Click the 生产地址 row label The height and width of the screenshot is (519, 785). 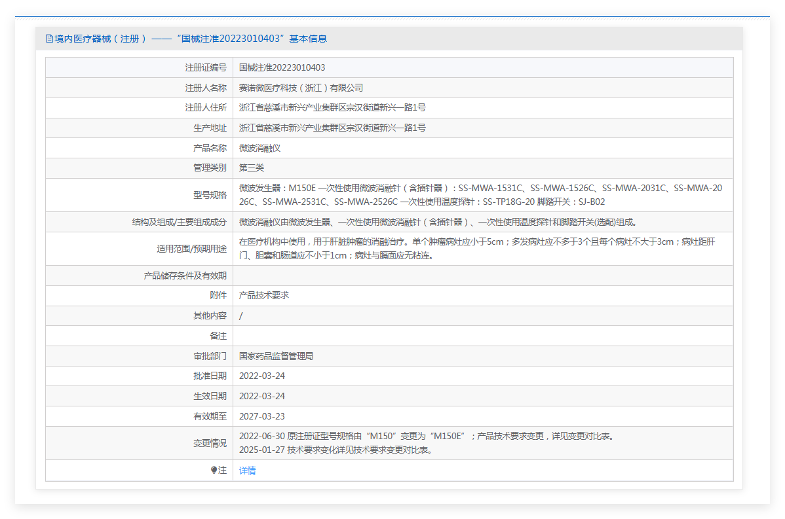[x=210, y=128]
